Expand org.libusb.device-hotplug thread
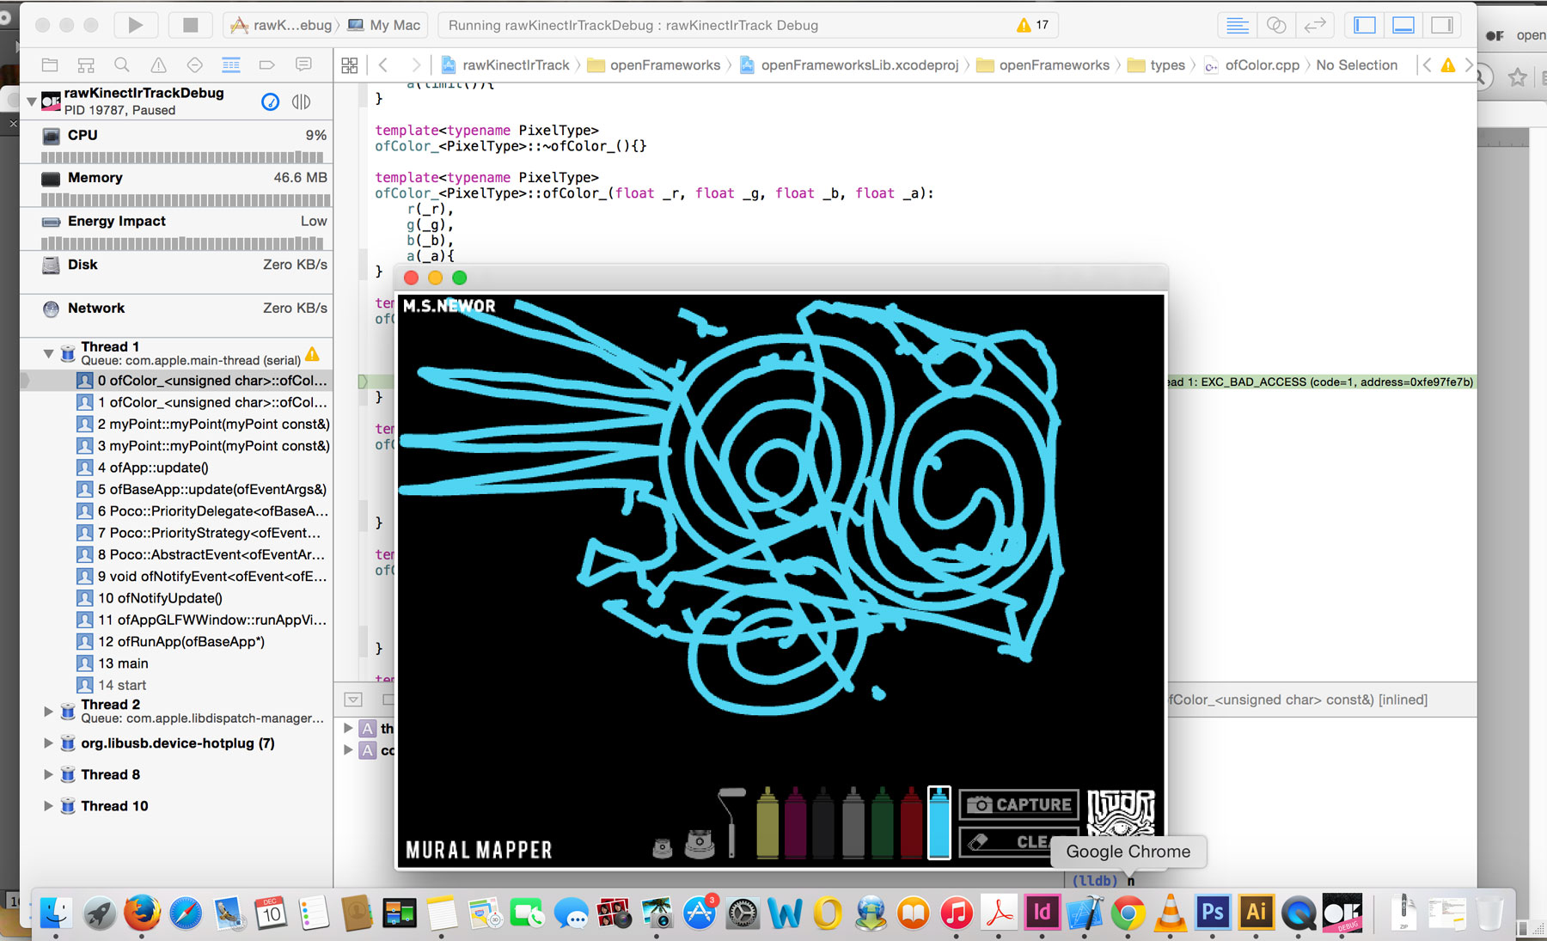The height and width of the screenshot is (941, 1547). coord(48,743)
